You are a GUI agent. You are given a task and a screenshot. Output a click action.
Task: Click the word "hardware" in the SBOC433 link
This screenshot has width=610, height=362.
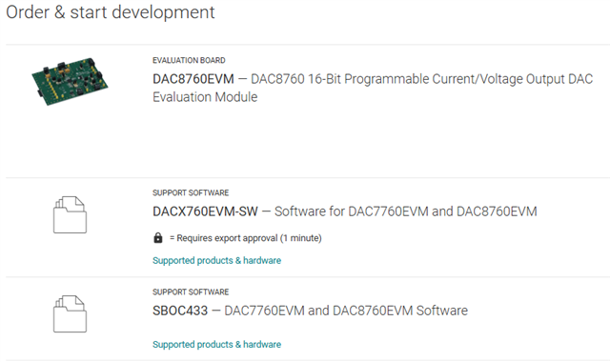point(262,345)
